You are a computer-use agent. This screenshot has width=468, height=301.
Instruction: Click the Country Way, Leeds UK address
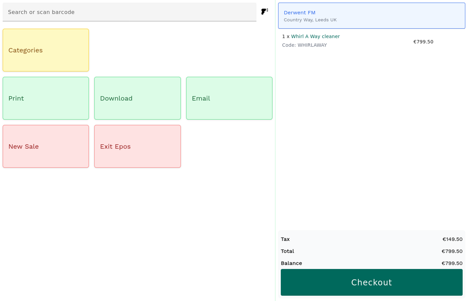(310, 20)
